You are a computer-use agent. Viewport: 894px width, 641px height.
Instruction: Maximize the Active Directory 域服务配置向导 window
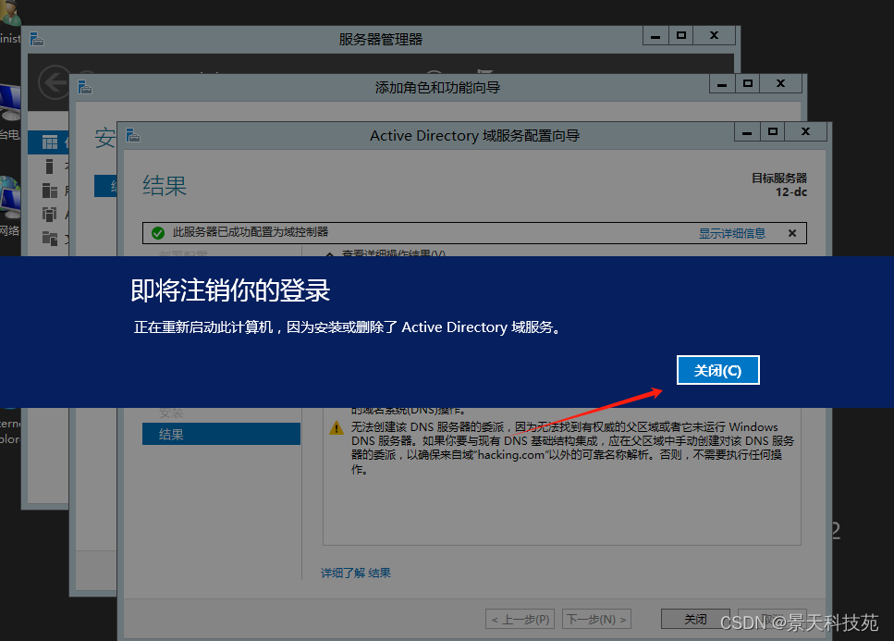click(773, 132)
